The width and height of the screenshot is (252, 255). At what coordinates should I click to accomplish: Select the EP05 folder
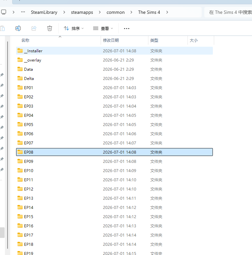pyautogui.click(x=114, y=125)
